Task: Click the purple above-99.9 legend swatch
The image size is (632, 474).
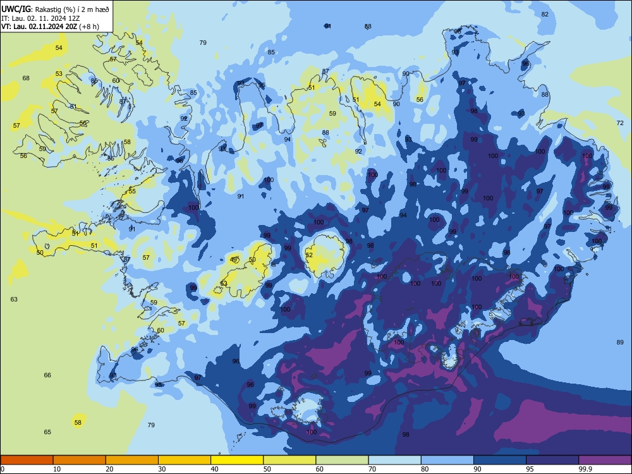Action: tap(605, 460)
